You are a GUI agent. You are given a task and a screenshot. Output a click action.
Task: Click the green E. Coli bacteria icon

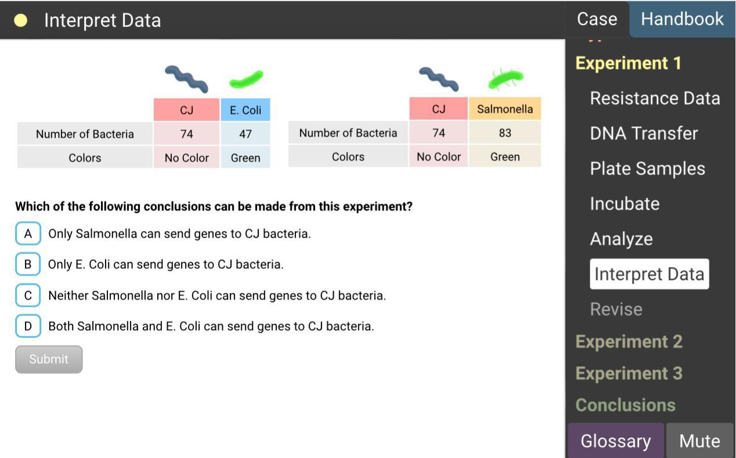point(246,79)
